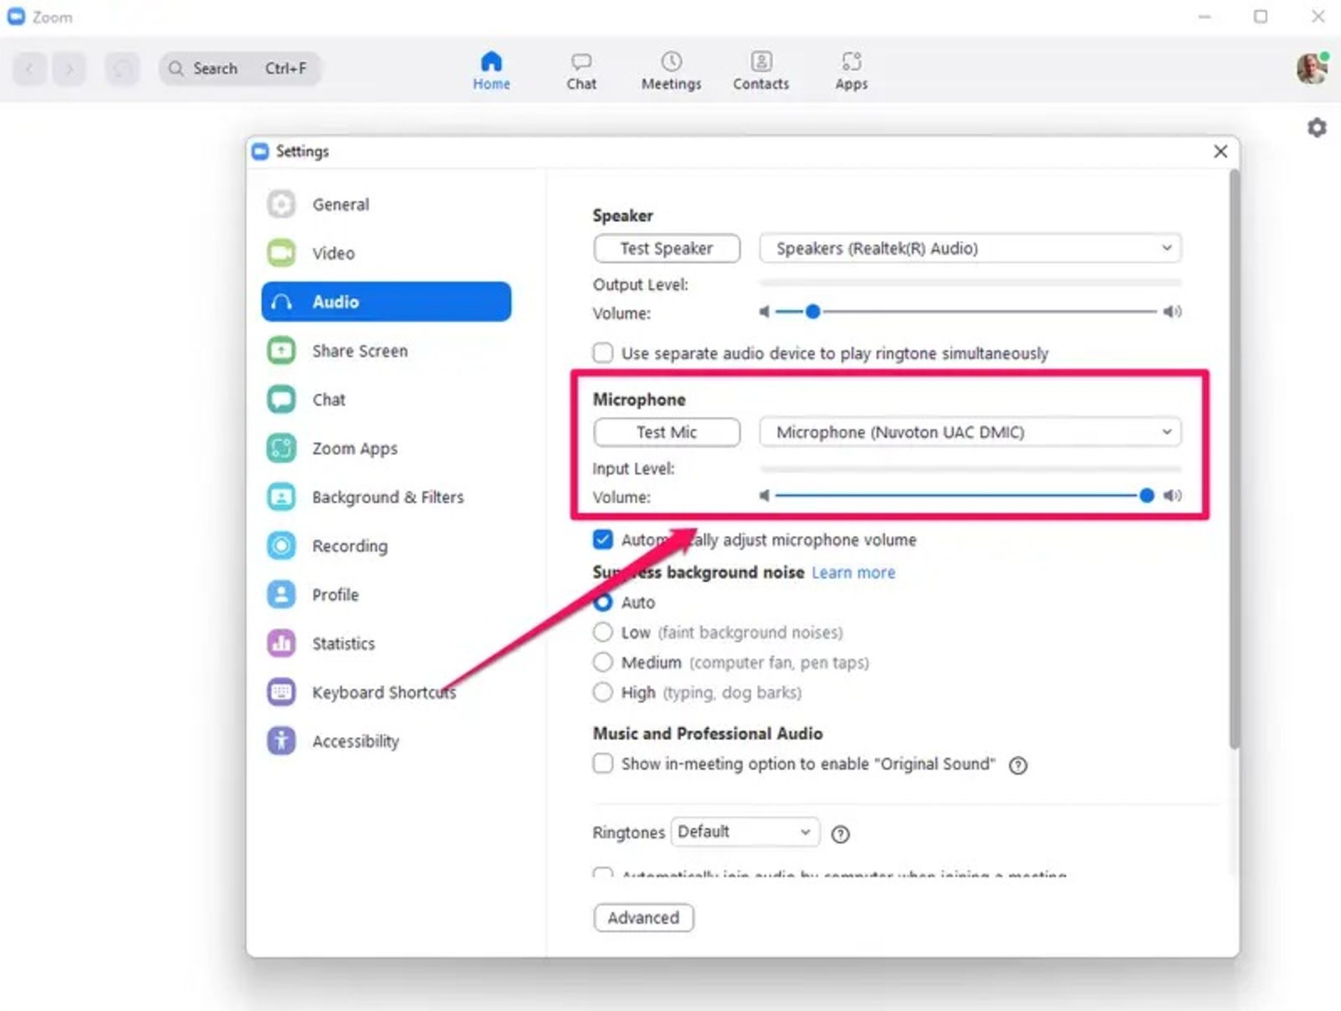Open Share Screen settings icon
Screen dimensions: 1341x1011
pos(281,351)
